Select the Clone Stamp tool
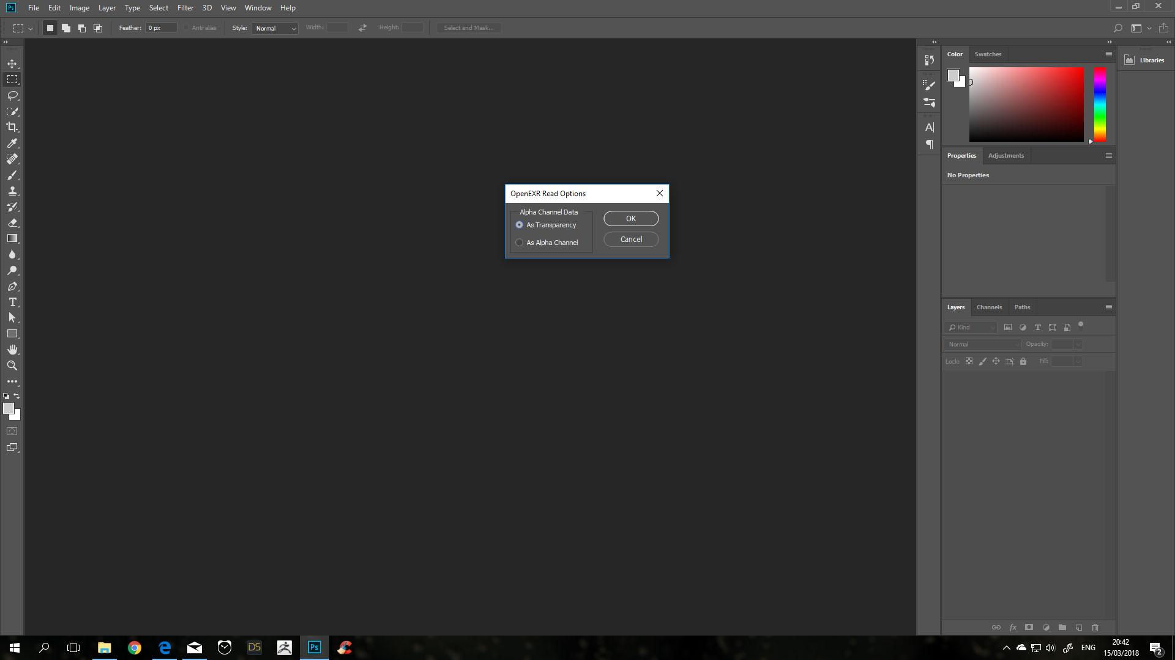Viewport: 1175px width, 660px height. coord(12,191)
